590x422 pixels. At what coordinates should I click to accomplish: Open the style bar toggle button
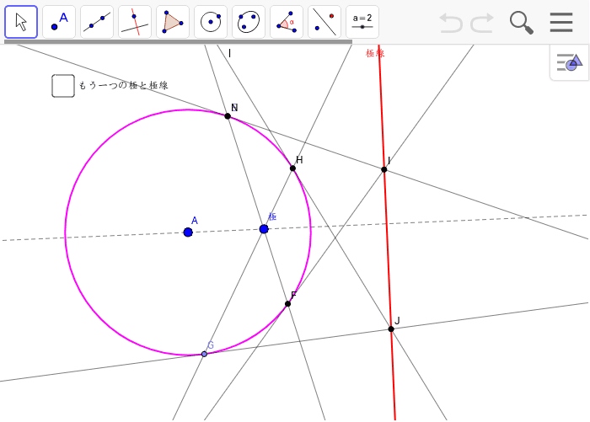coord(569,62)
